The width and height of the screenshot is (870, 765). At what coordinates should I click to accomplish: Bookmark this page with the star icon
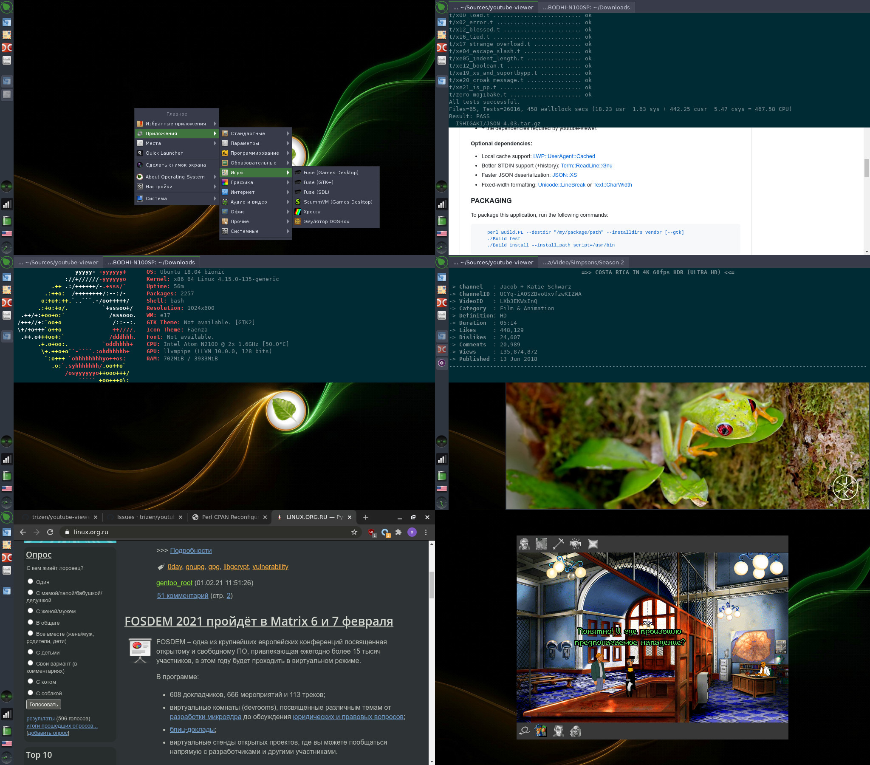pos(354,532)
